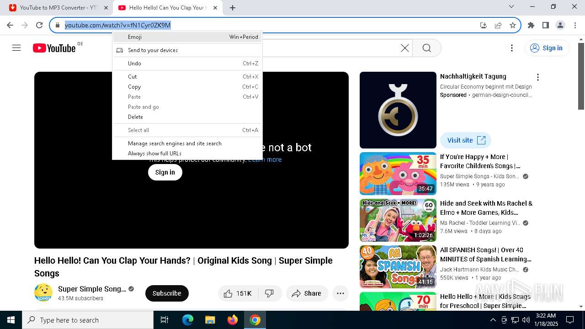Image resolution: width=585 pixels, height=329 pixels.
Task: Follow the Learn more link in the player
Action: [265, 159]
